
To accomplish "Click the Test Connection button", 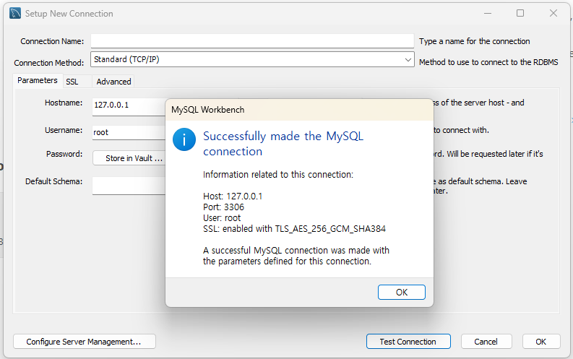I will tap(408, 342).
